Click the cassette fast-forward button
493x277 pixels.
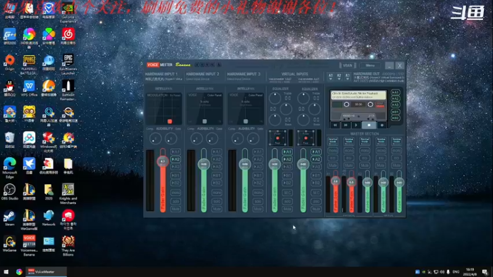click(x=346, y=125)
